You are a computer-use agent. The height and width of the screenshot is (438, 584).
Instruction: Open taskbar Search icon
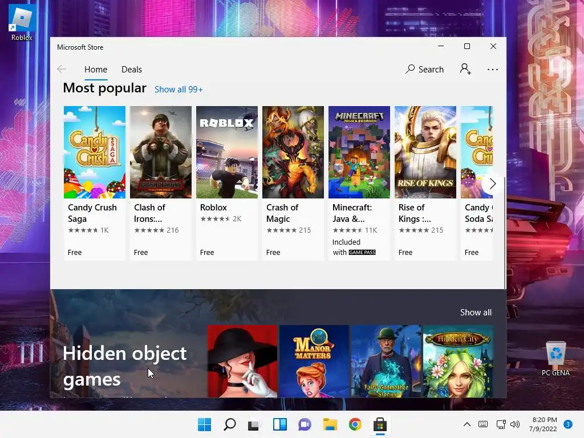point(229,424)
